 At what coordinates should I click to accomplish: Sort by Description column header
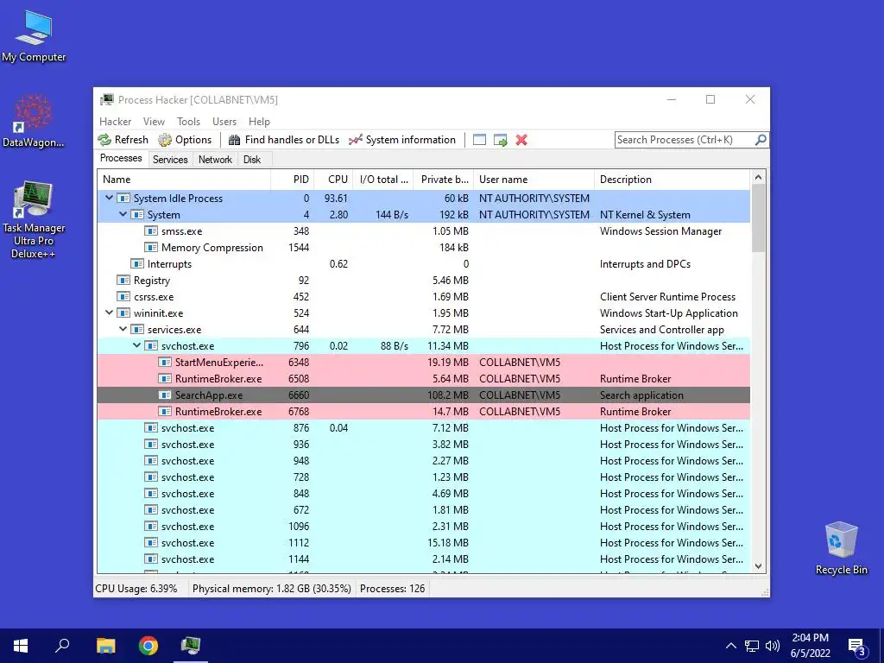(672, 180)
